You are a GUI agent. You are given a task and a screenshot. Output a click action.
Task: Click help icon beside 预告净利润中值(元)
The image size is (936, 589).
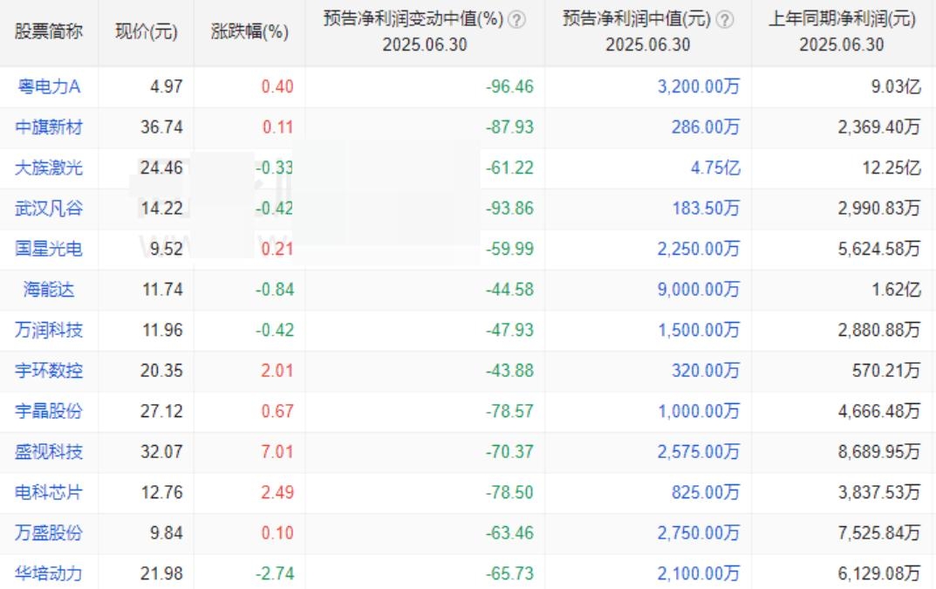(724, 20)
